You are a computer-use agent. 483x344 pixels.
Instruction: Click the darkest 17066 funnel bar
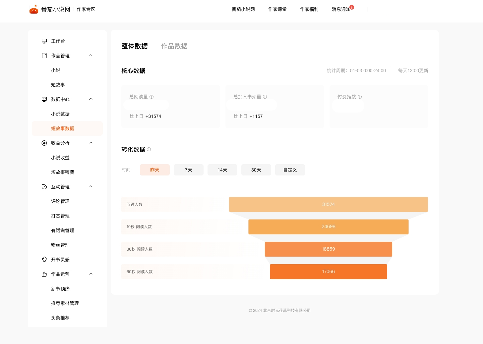pos(328,271)
